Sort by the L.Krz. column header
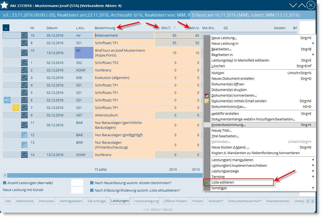Screen dimensions: 321x217 80,28
